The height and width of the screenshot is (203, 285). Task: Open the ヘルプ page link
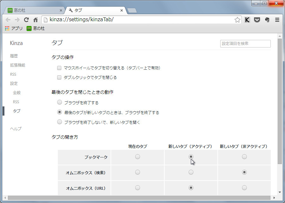click(15, 129)
